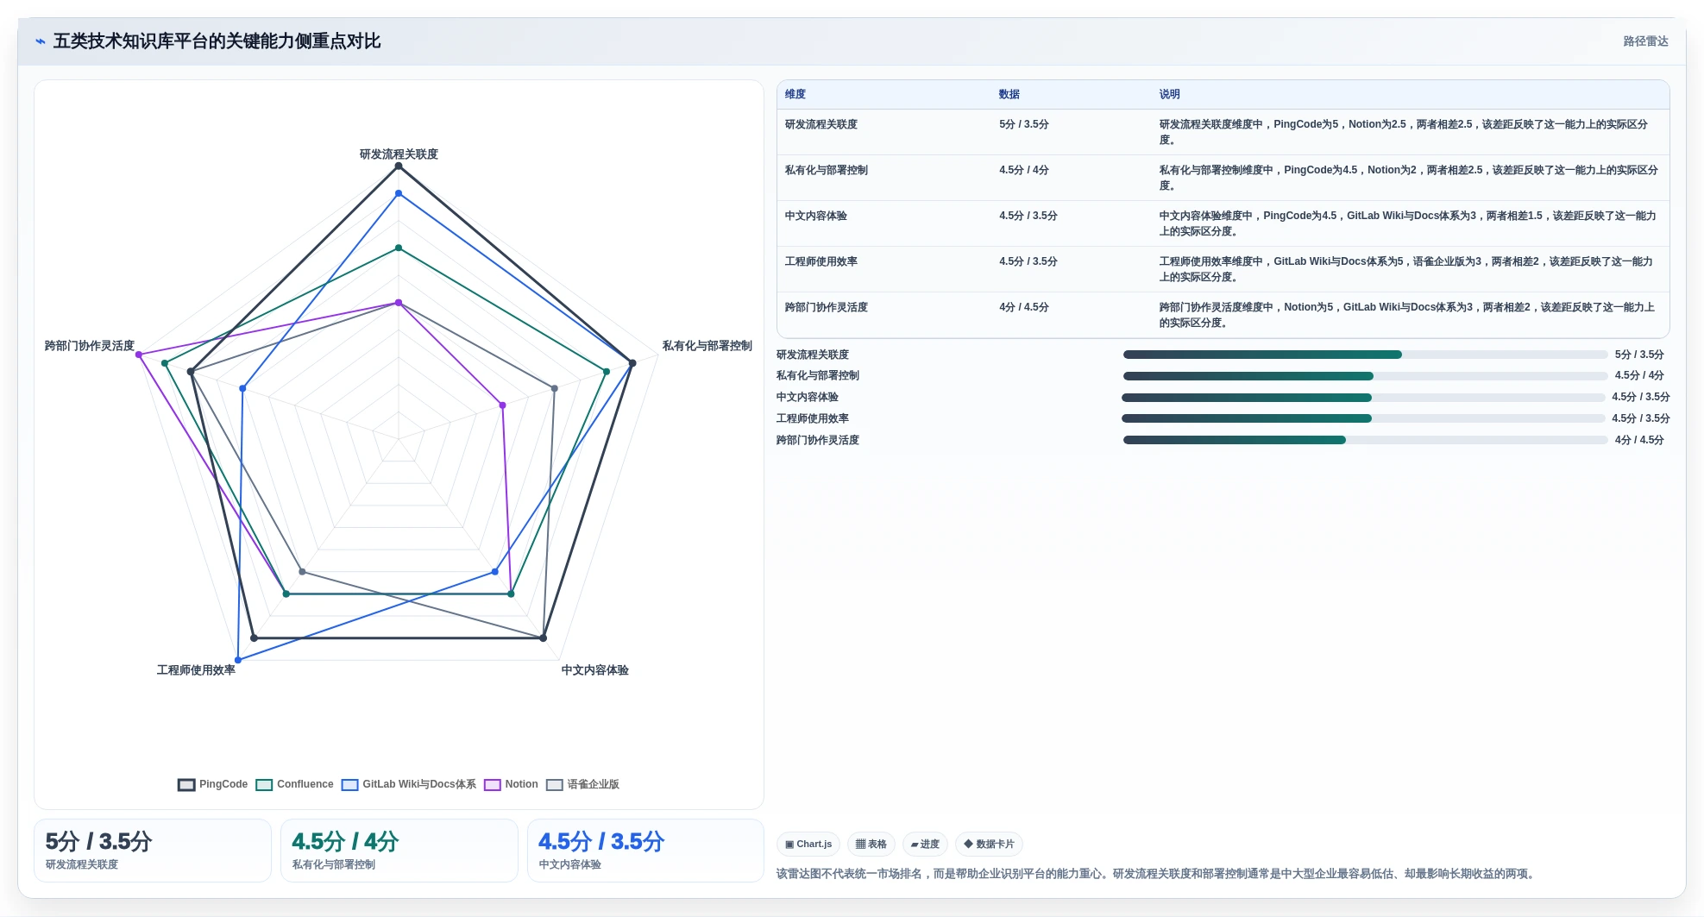Click GitLab point on 工程师使用效率 axis
The width and height of the screenshot is (1704, 917).
point(238,660)
